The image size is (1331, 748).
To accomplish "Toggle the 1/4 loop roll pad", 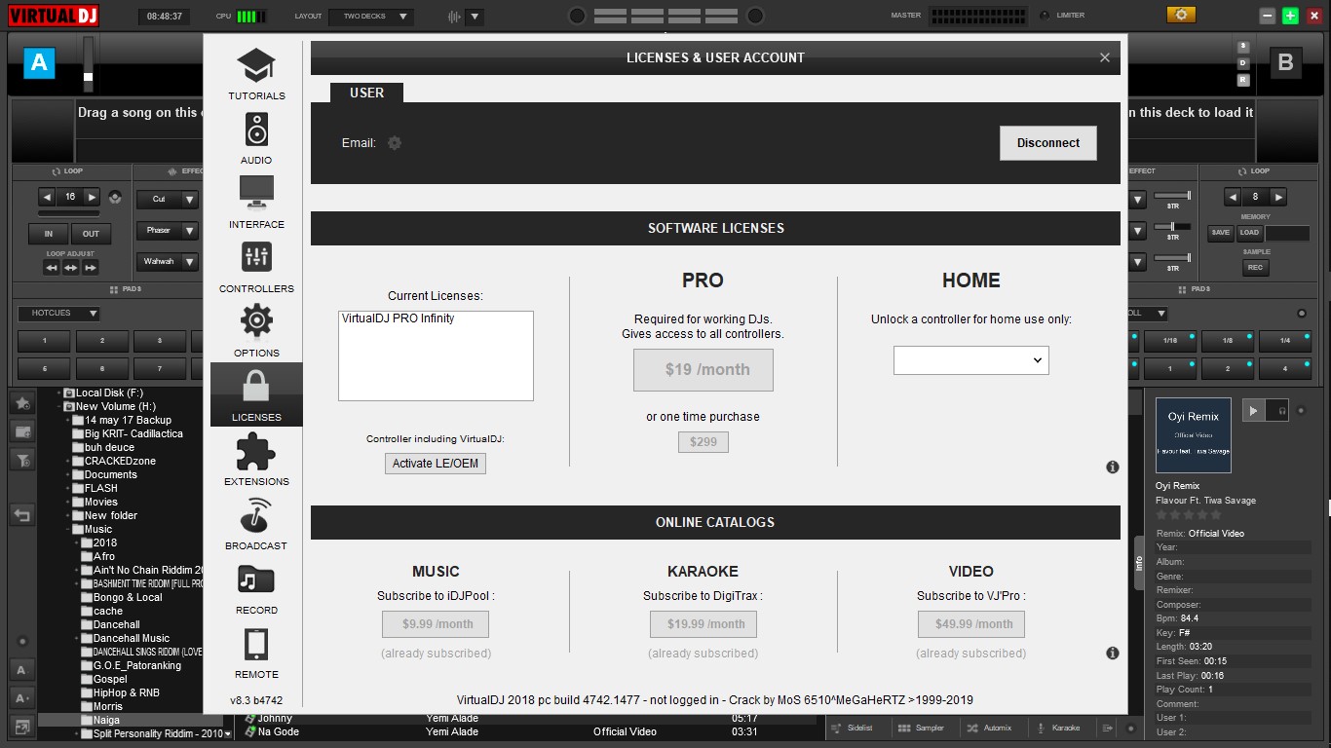I will (1285, 341).
